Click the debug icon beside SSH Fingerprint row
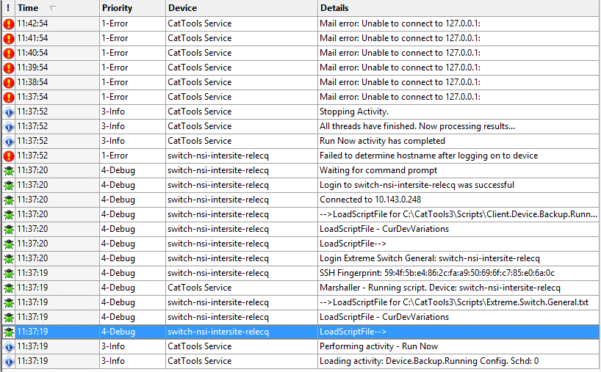The height and width of the screenshot is (372, 601). tap(8, 273)
